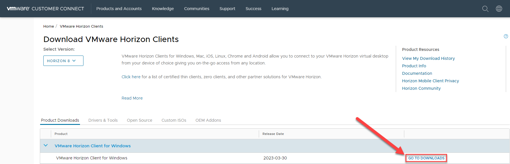Open Horizon Mobile Client Privacy link
The height and width of the screenshot is (164, 510).
tap(430, 81)
